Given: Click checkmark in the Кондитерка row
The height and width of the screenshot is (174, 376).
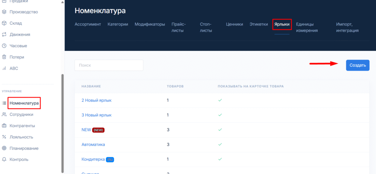Looking at the screenshot, I should (x=220, y=159).
